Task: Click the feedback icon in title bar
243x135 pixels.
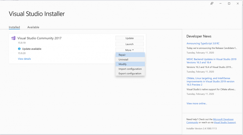Action: click(212, 4)
